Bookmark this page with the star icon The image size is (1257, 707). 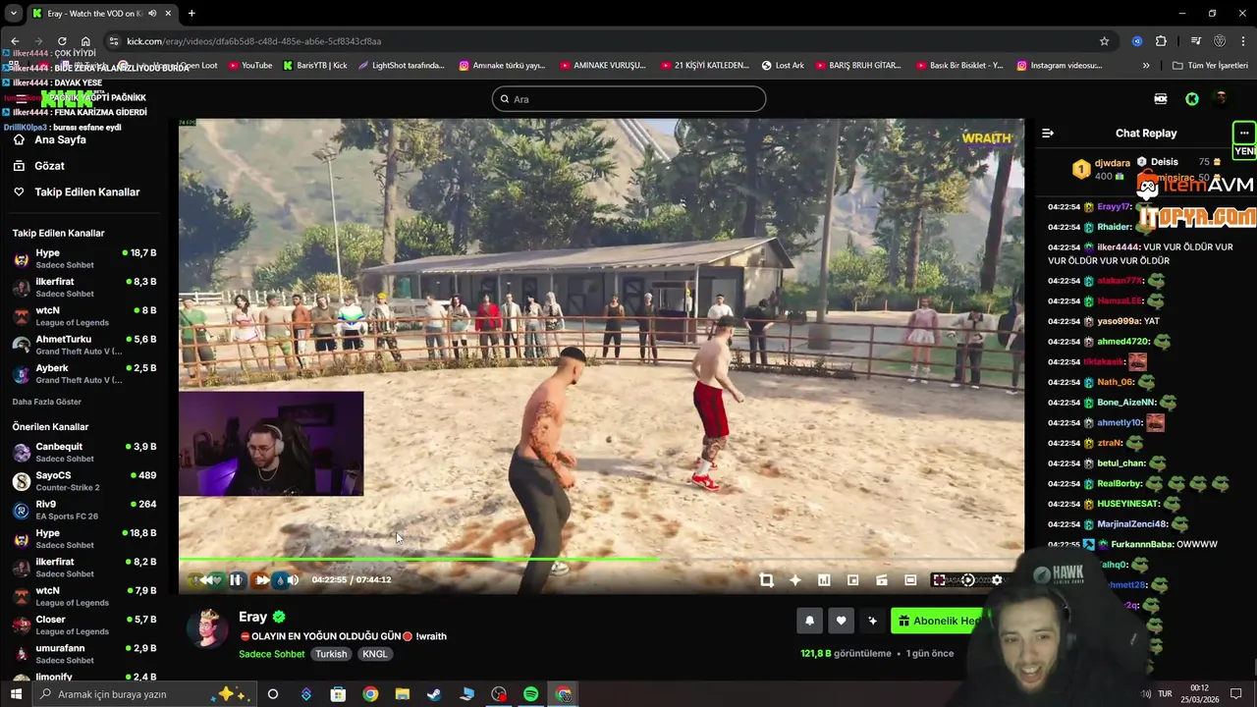(1104, 41)
